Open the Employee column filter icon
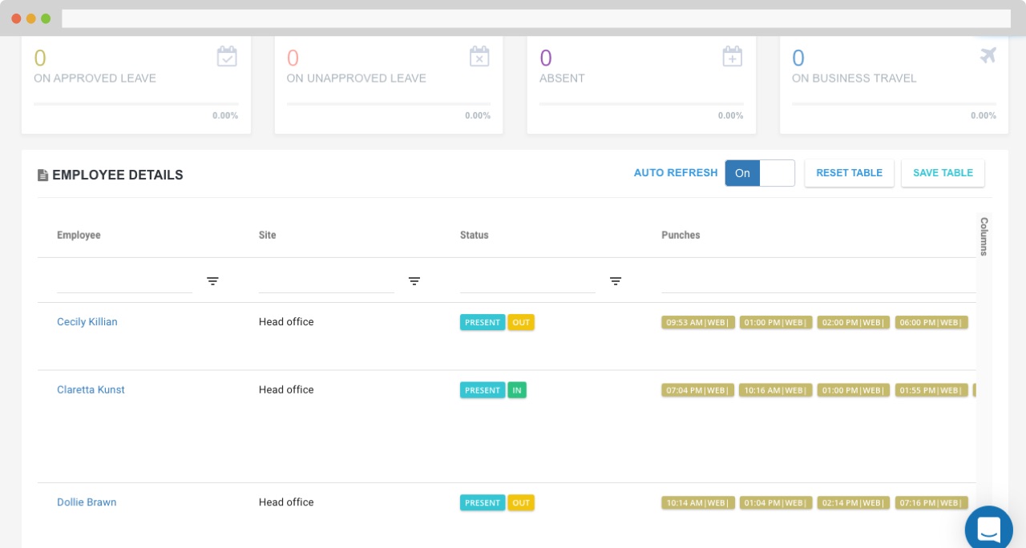This screenshot has height=548, width=1026. pos(212,281)
